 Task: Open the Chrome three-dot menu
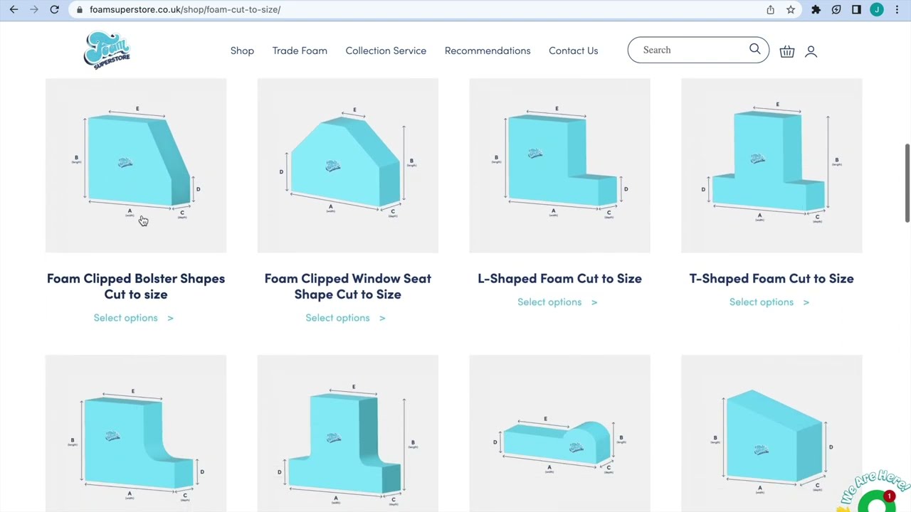pyautogui.click(x=897, y=10)
